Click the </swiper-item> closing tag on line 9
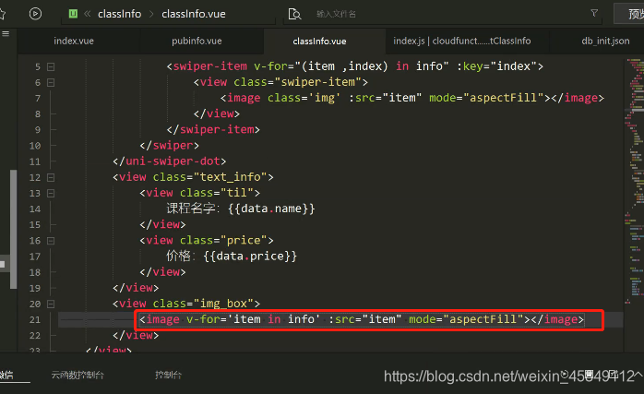This screenshot has width=644, height=394. click(x=213, y=130)
